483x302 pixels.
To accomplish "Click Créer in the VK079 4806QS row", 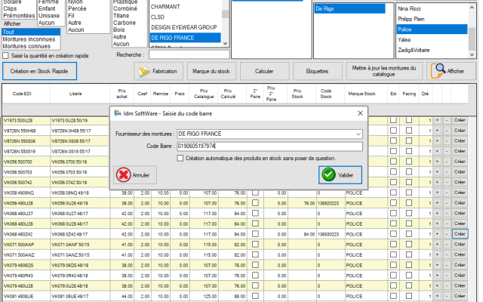I will (460, 265).
